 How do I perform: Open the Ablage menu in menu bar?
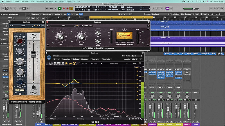pyautogui.click(x=17, y=1)
